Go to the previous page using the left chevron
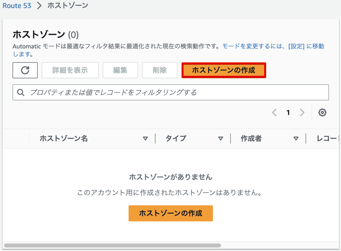Image resolution: width=341 pixels, height=251 pixels. pyautogui.click(x=274, y=112)
